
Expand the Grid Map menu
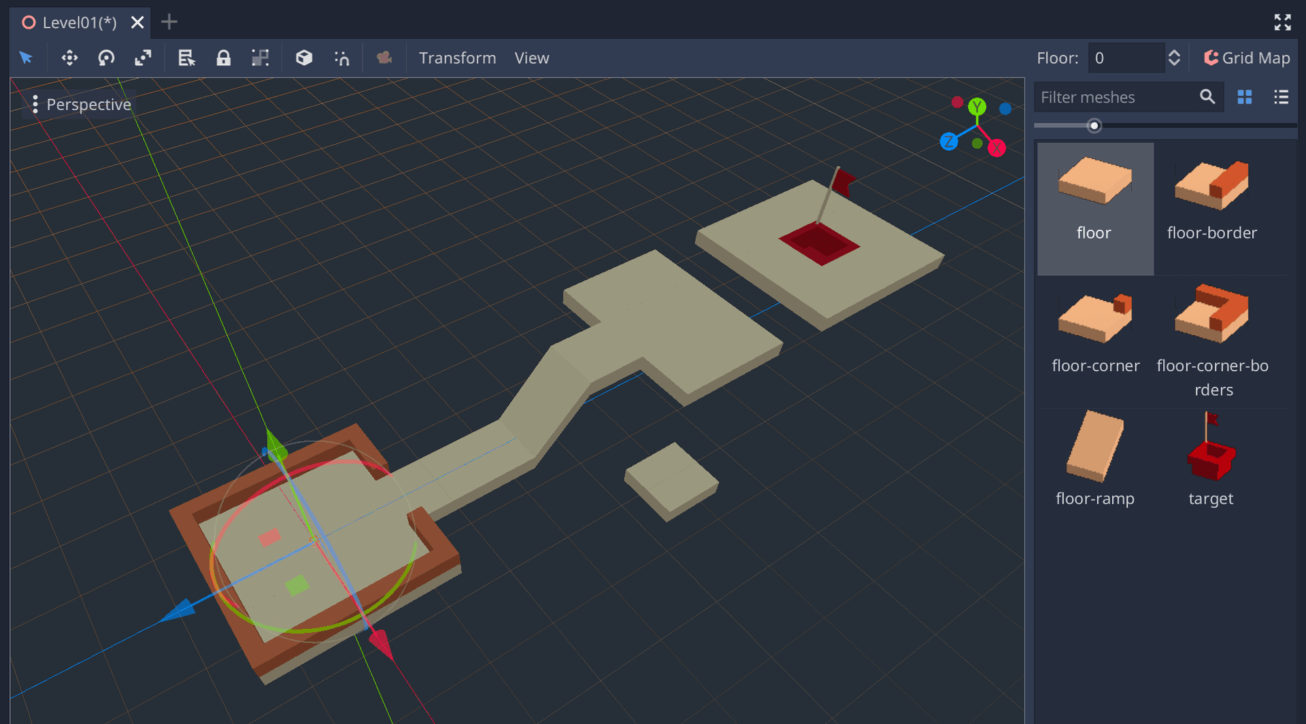pyautogui.click(x=1247, y=58)
